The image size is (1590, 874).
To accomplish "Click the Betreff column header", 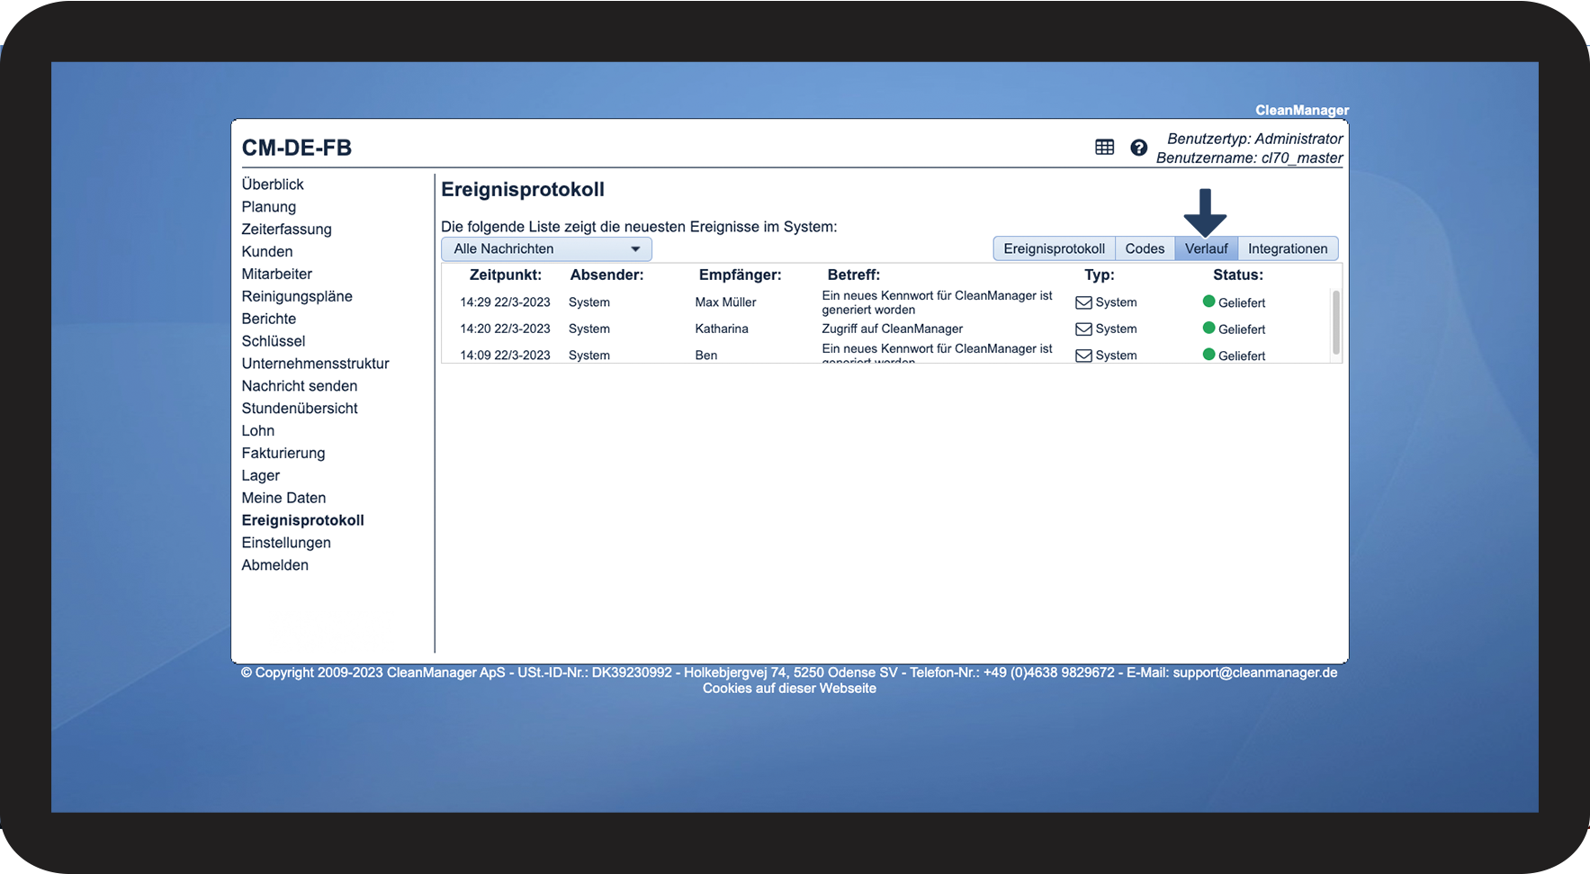I will click(854, 275).
